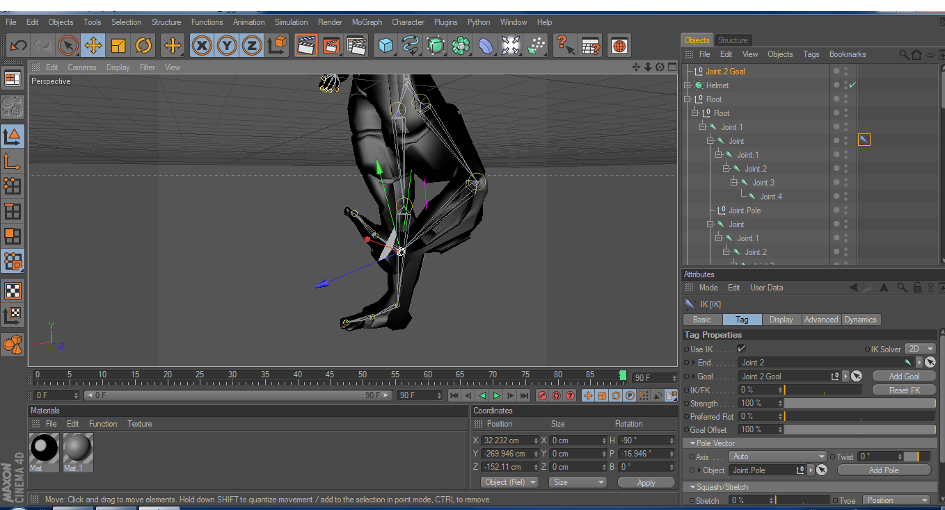The height and width of the screenshot is (510, 945).
Task: Toggle the Helmet green checkmark
Action: 852,85
